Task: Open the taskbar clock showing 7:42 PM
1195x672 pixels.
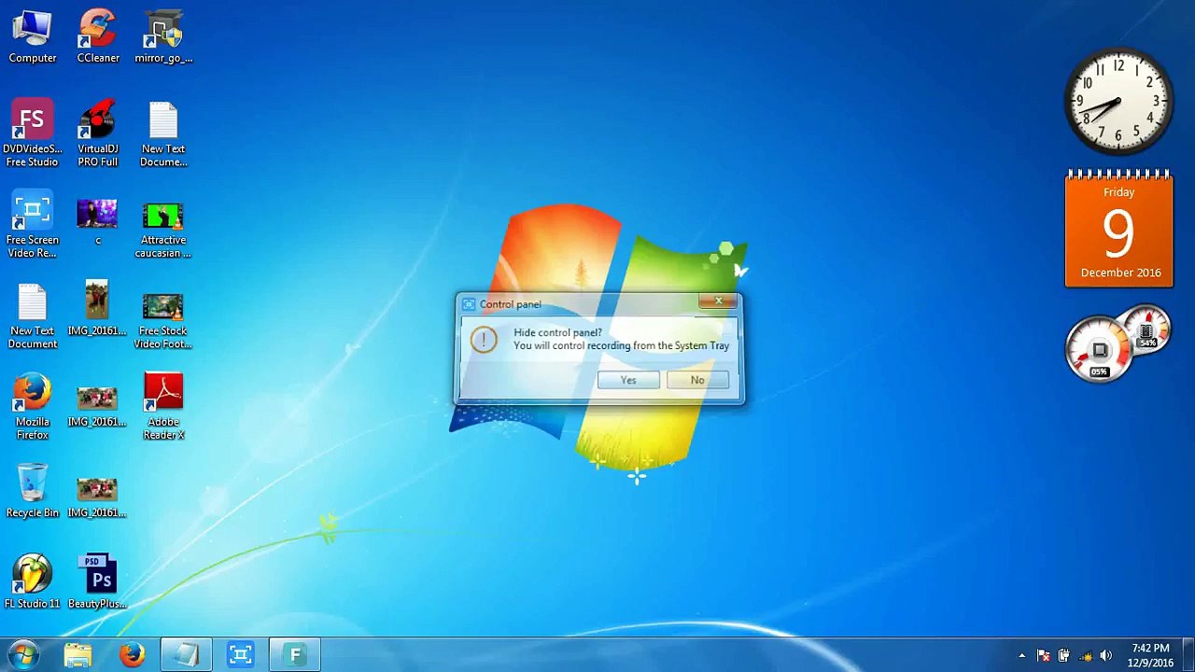Action: tap(1150, 655)
